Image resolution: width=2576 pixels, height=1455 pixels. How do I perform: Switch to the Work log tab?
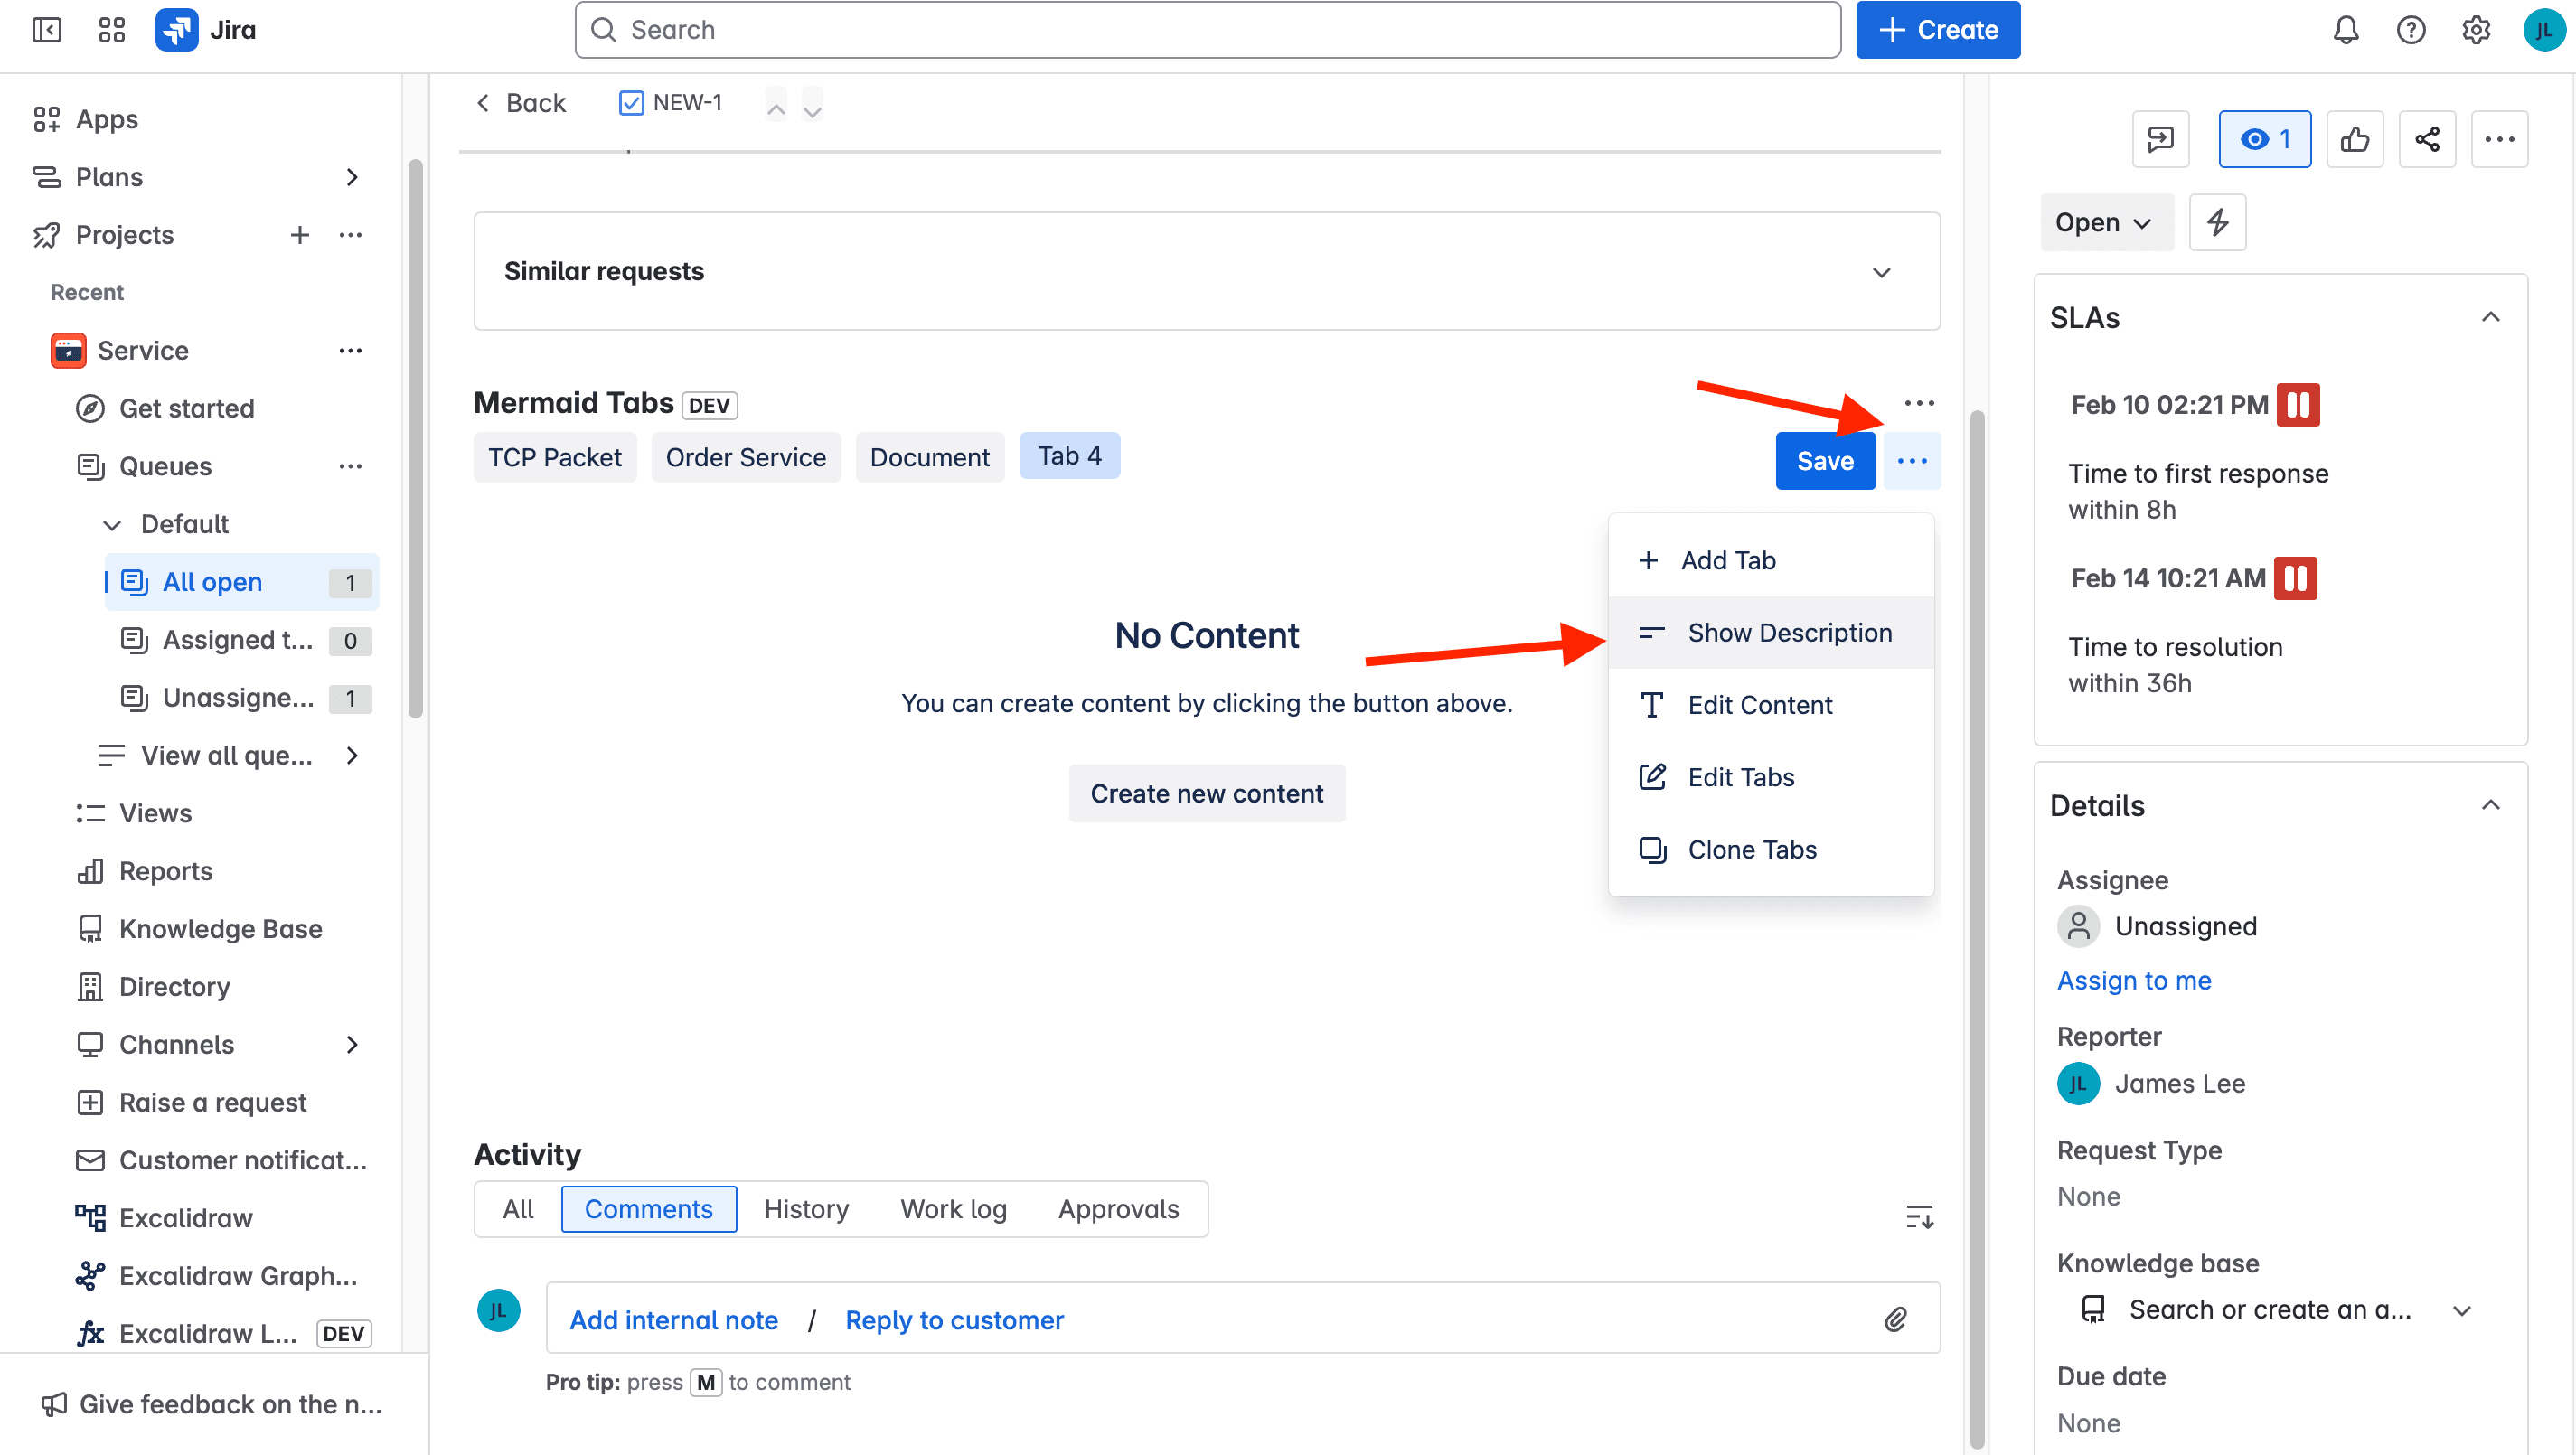point(953,1209)
